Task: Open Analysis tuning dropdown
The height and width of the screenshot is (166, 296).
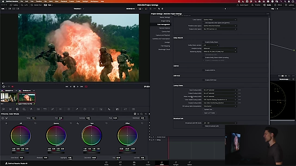Action: coord(220,48)
